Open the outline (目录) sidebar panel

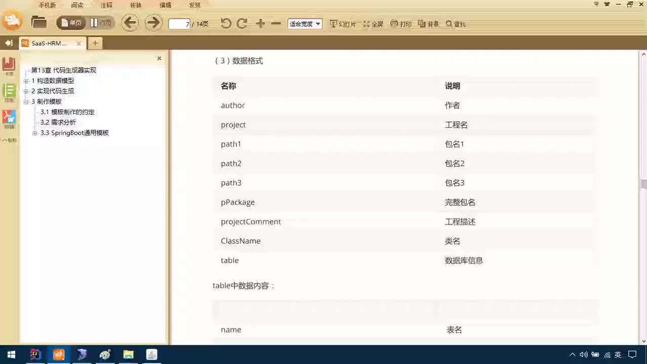9,93
